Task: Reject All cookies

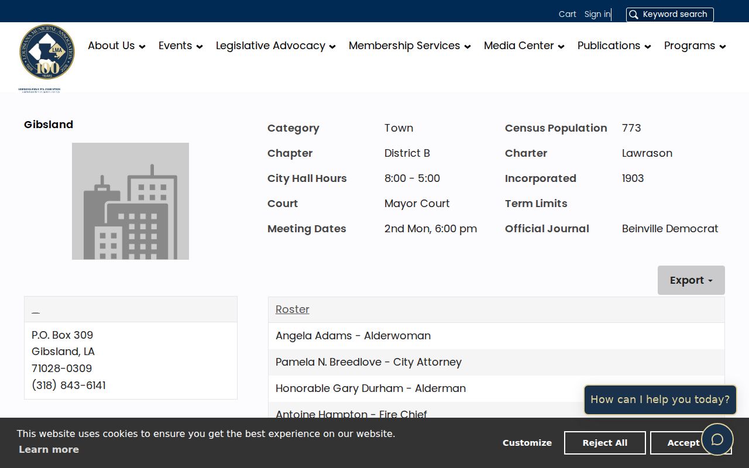Action: 605,443
